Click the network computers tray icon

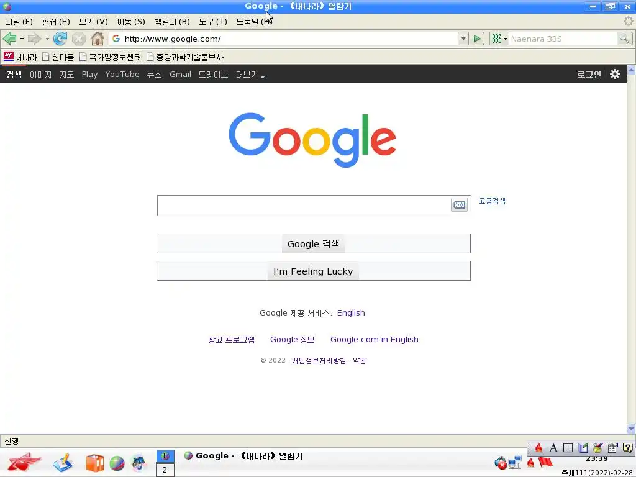(515, 462)
